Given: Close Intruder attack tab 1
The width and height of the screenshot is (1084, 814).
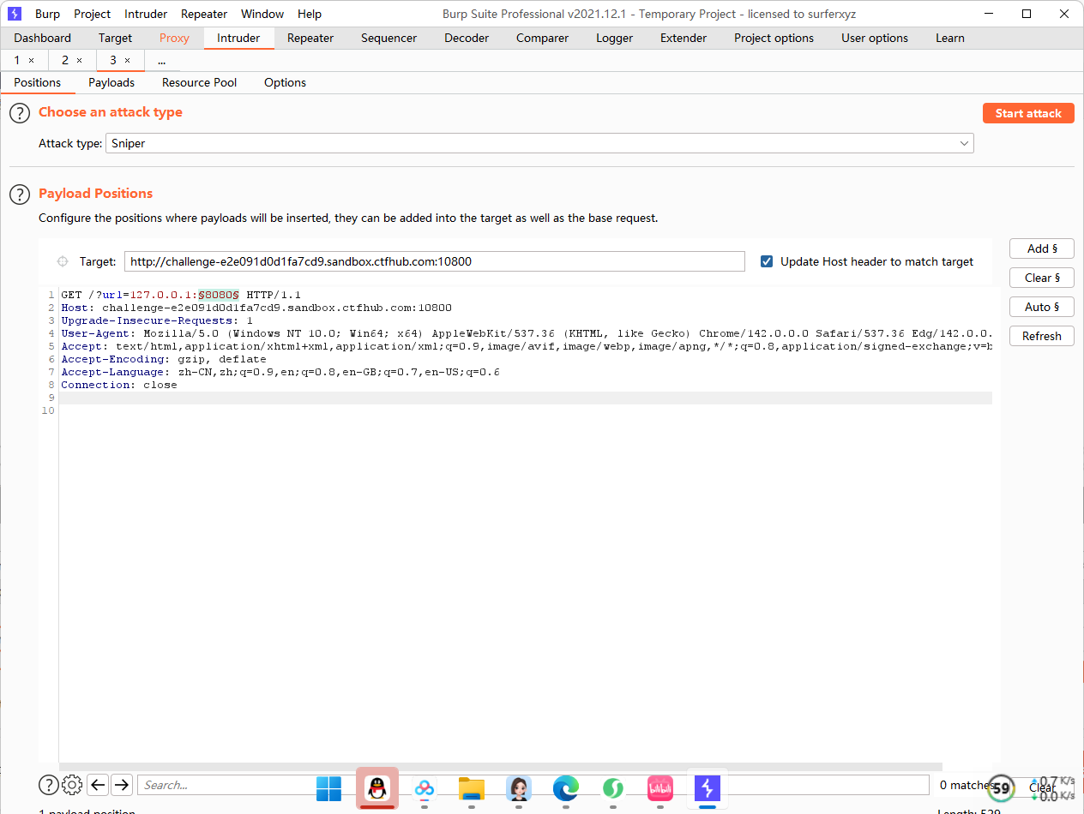Looking at the screenshot, I should [x=32, y=61].
